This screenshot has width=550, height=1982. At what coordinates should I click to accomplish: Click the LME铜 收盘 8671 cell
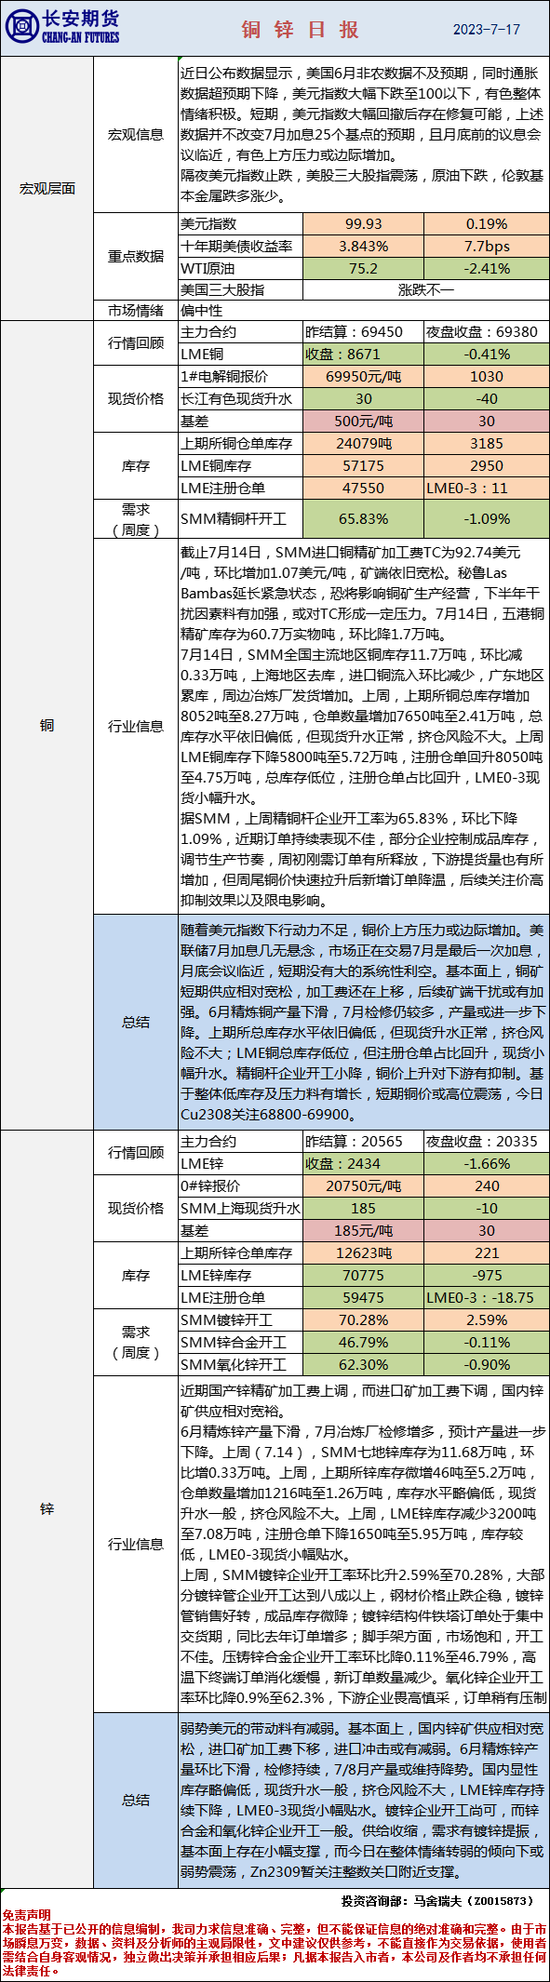click(363, 355)
